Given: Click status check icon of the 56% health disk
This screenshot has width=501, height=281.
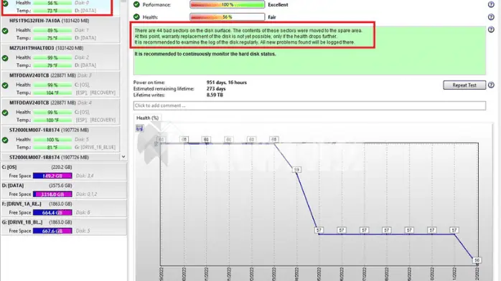Looking at the screenshot, I should tap(5, 4).
